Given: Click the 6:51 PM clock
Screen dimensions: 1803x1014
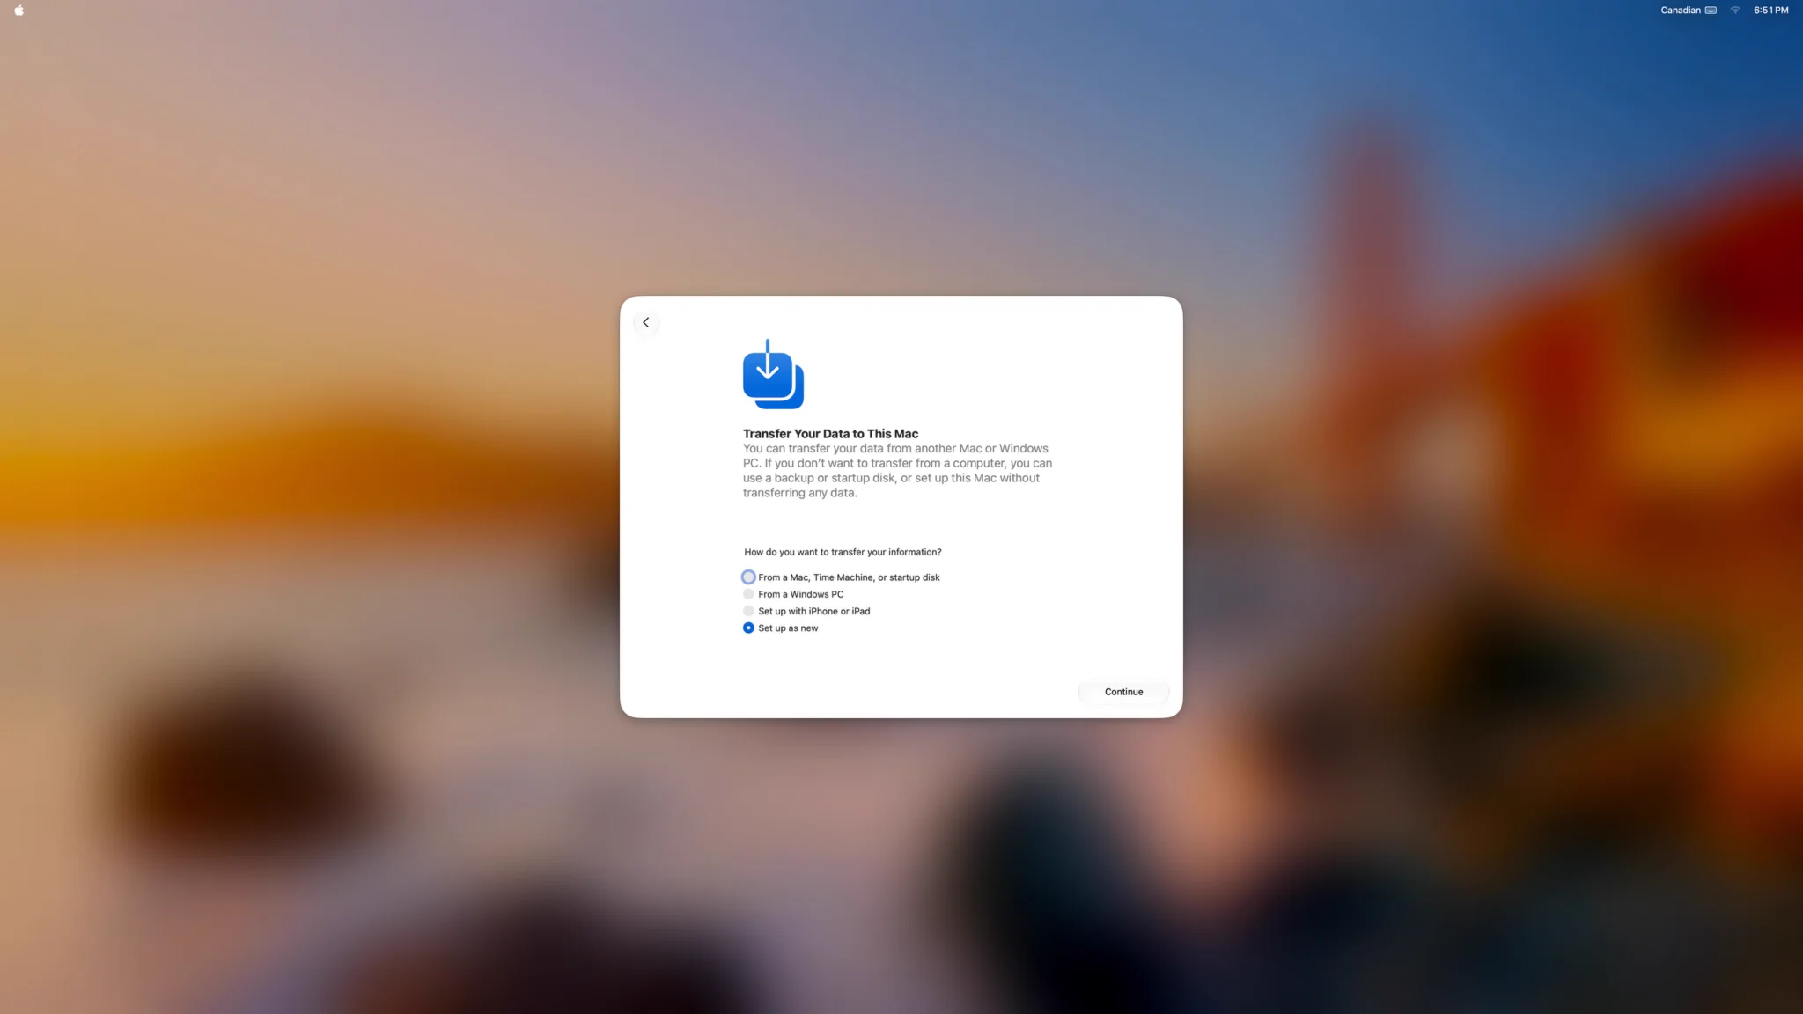Looking at the screenshot, I should tap(1770, 11).
